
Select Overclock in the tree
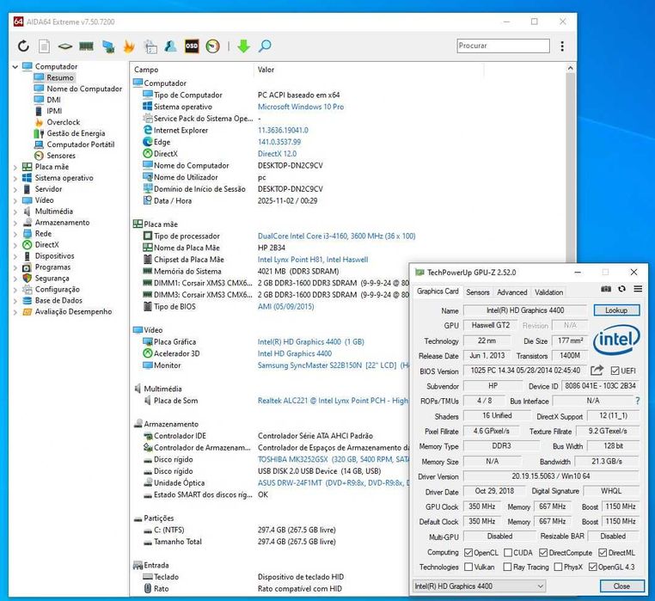click(63, 122)
